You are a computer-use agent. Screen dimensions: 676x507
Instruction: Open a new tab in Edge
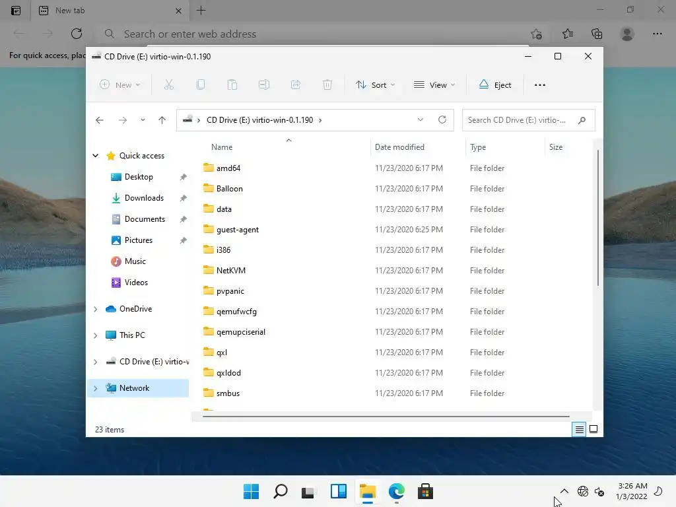click(201, 11)
